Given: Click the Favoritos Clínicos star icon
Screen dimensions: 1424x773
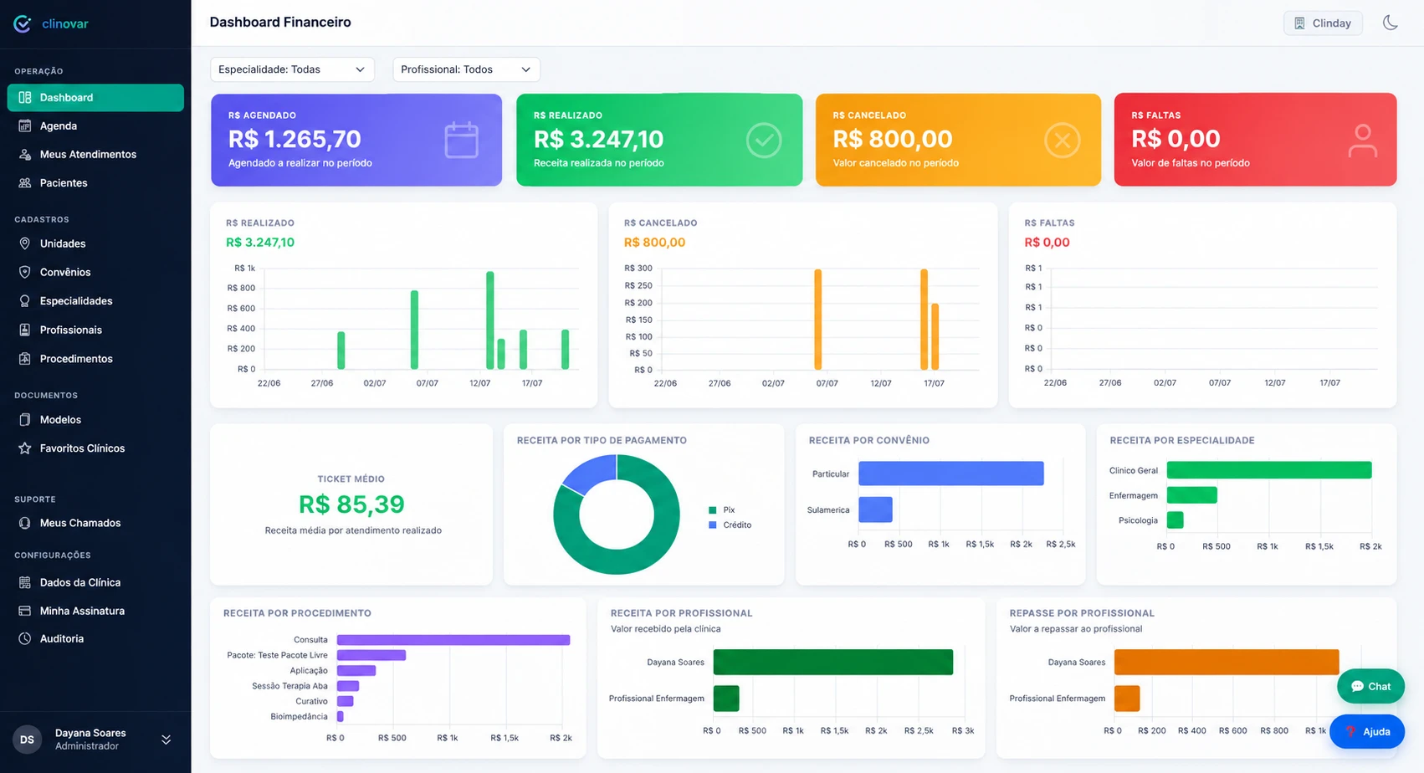Looking at the screenshot, I should (25, 448).
